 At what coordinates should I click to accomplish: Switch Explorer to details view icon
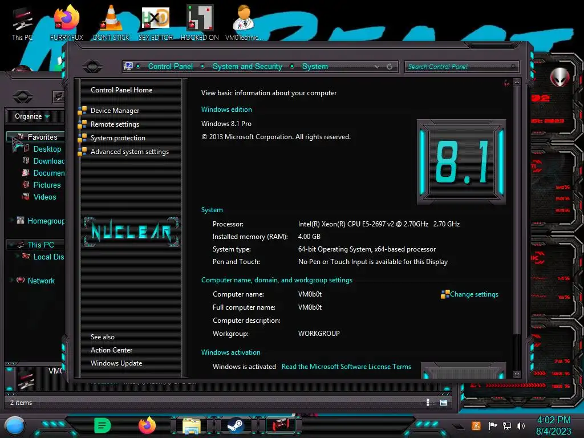pos(428,402)
